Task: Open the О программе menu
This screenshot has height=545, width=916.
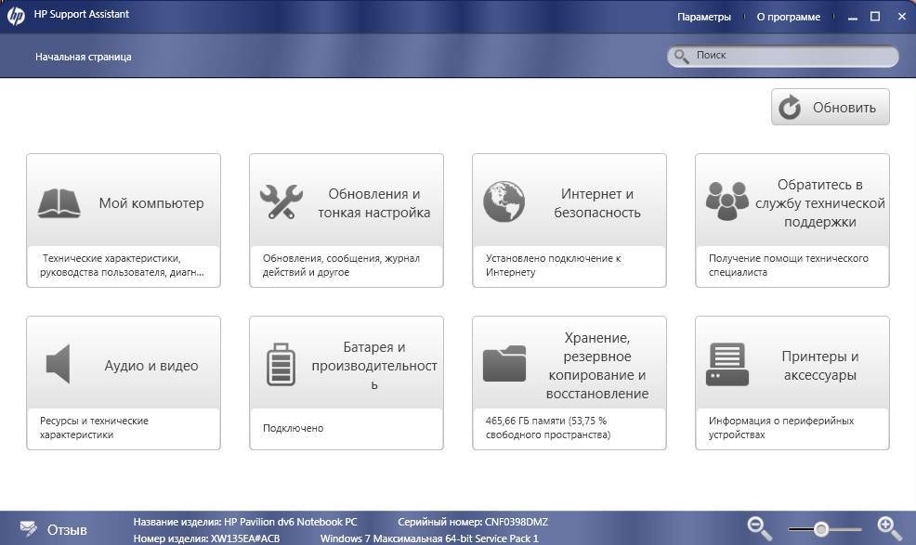Action: pyautogui.click(x=788, y=17)
